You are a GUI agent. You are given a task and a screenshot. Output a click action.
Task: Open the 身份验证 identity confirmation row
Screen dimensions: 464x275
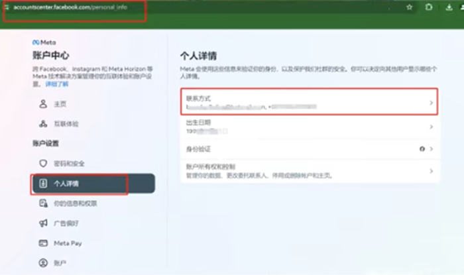point(310,149)
